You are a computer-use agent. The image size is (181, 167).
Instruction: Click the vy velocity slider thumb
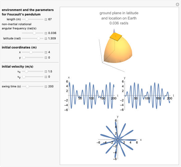24,77
